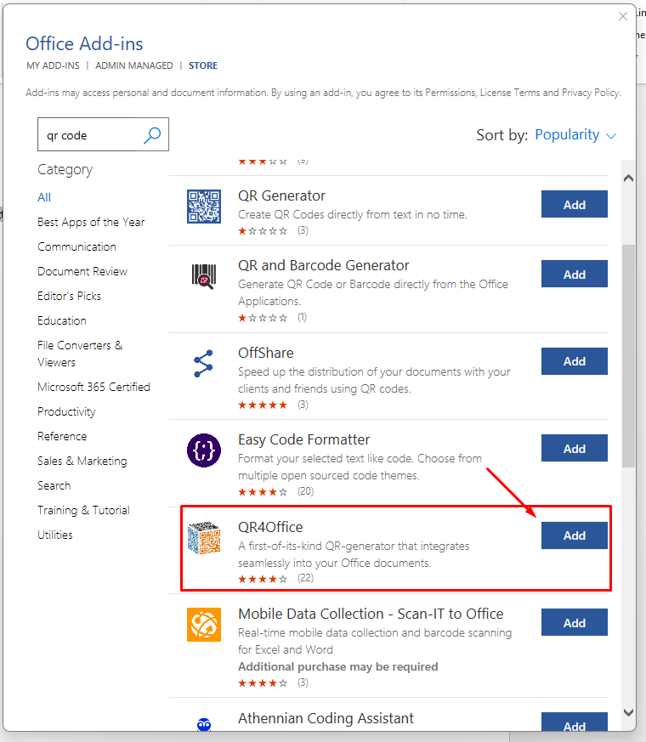Select the All category
Viewport: 646px width, 742px height.
[x=44, y=197]
